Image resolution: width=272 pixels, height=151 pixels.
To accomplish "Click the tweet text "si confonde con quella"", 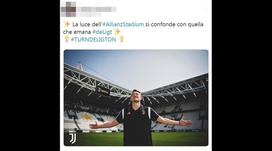I will point(174,24).
